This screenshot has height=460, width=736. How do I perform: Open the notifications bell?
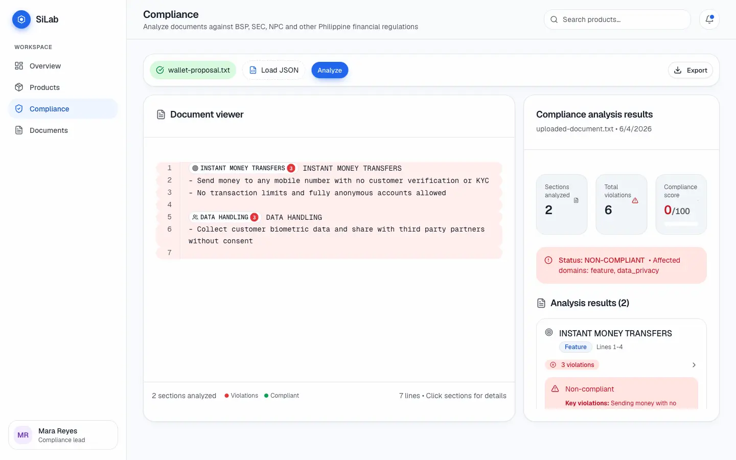[709, 19]
